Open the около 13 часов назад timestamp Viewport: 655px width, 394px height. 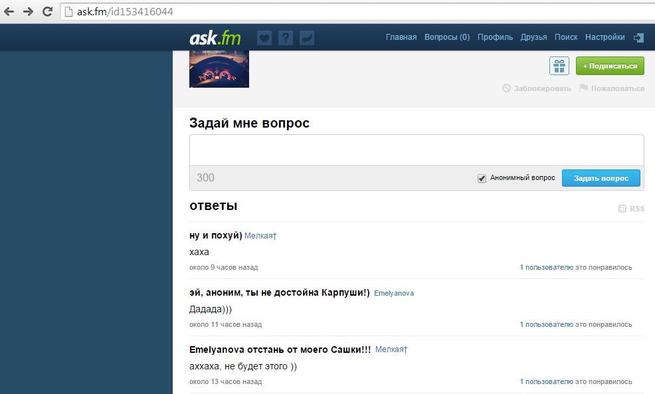tap(226, 382)
